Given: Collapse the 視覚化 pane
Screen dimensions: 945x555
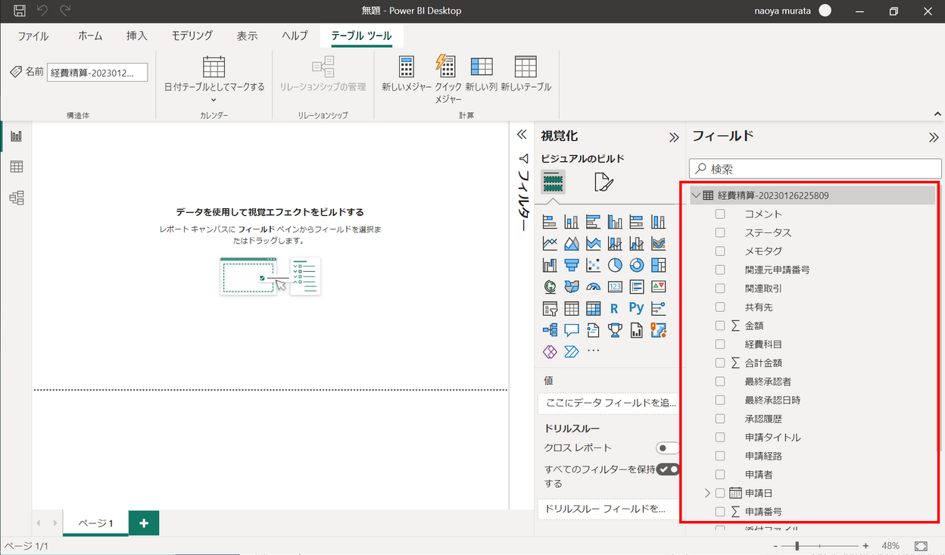Looking at the screenshot, I should pos(674,138).
